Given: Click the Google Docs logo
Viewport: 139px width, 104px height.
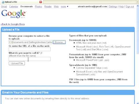Looking at the screenshot, I should 14,14.
